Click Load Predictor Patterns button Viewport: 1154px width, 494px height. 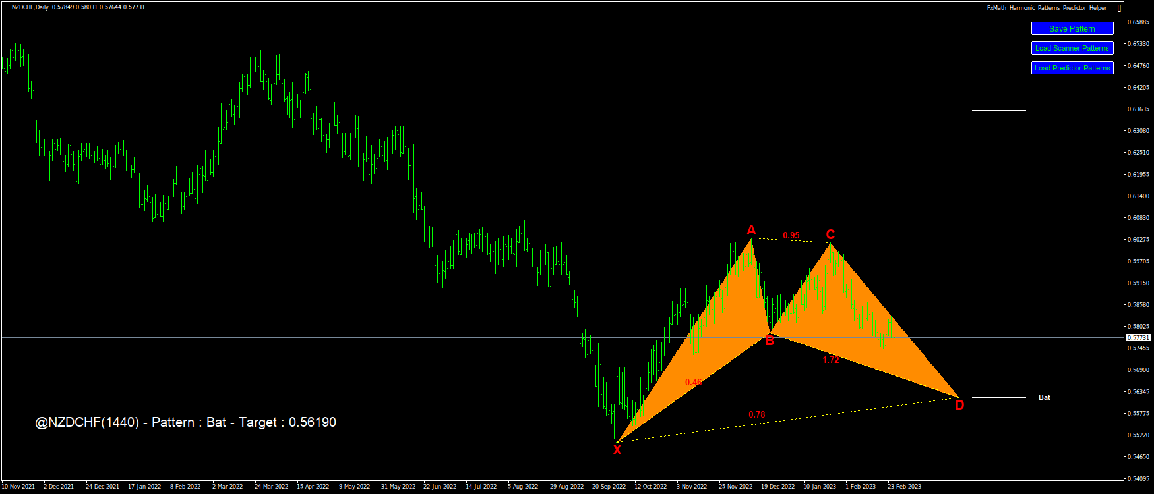coord(1072,68)
